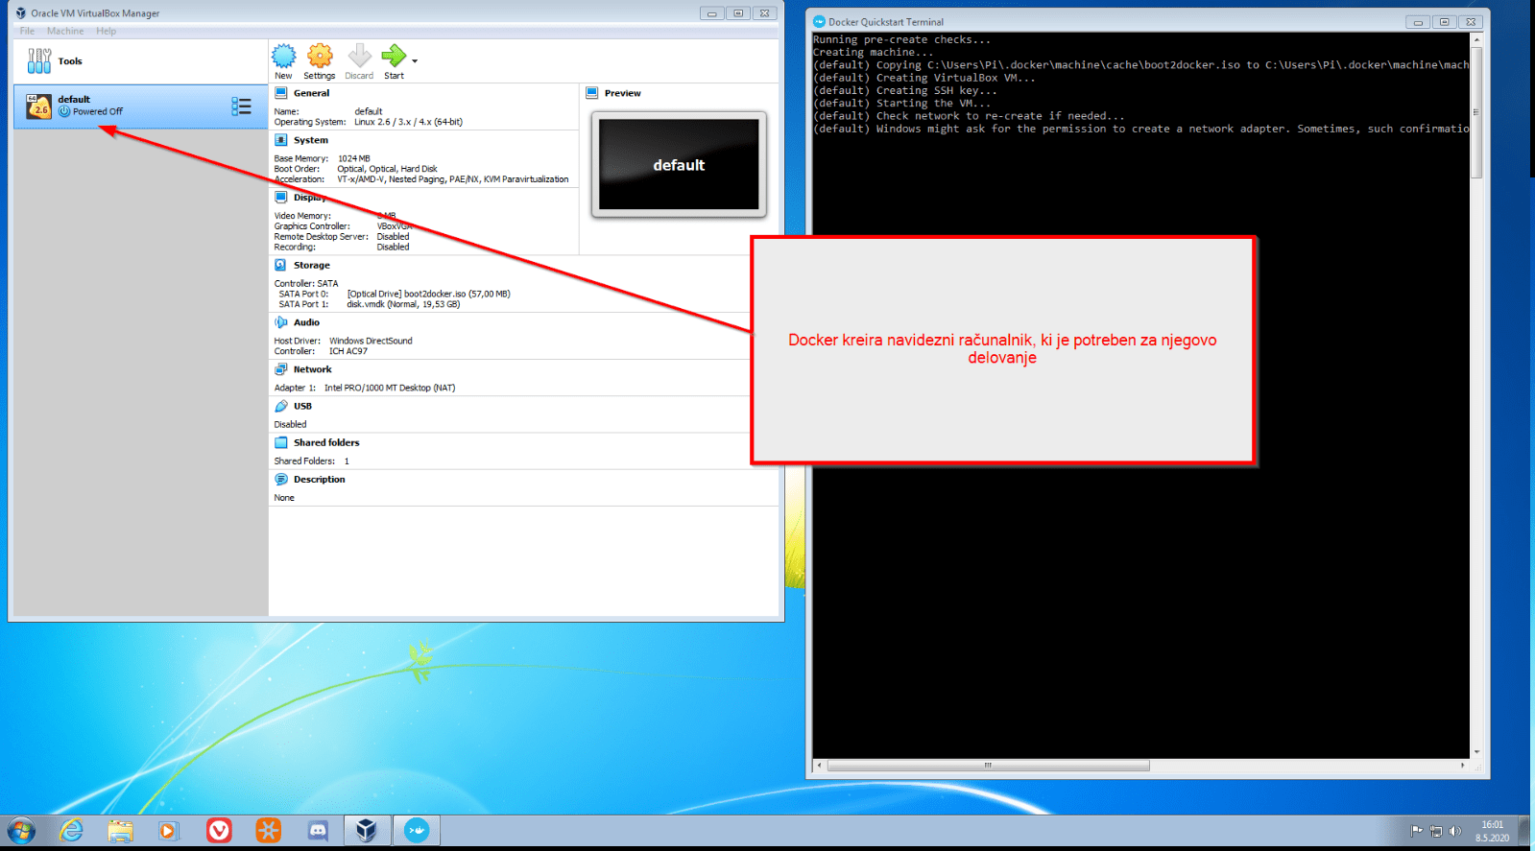Open the orange asterisk app on taskbar

pyautogui.click(x=268, y=831)
